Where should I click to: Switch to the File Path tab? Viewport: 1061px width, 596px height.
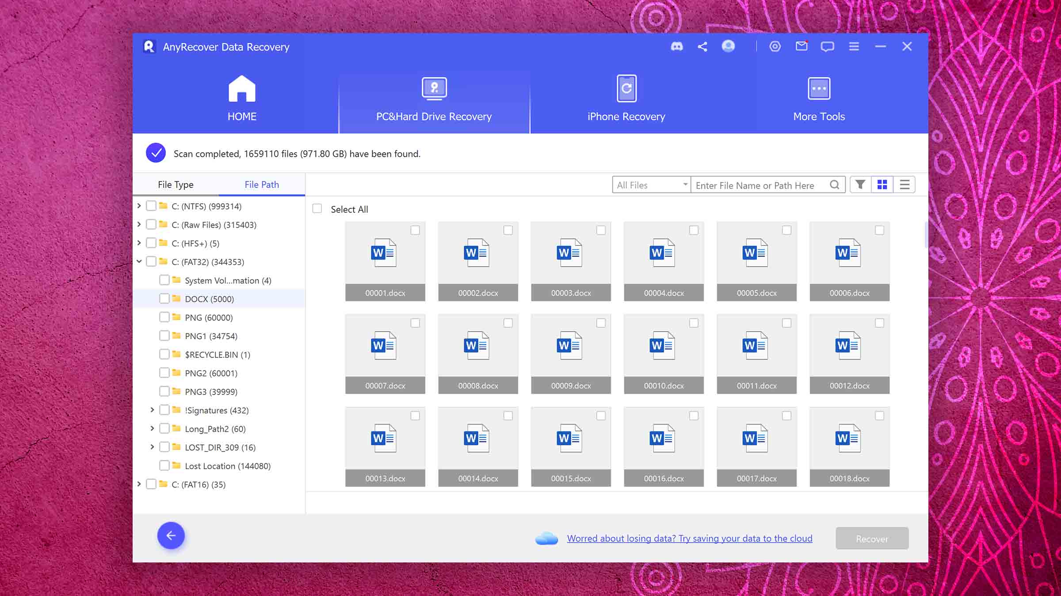(262, 185)
